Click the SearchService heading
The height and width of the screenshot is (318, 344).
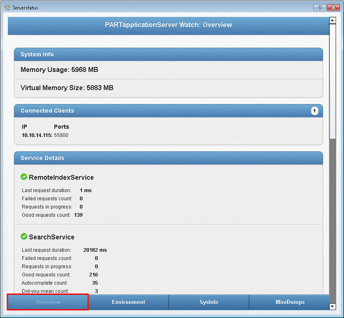click(x=51, y=237)
